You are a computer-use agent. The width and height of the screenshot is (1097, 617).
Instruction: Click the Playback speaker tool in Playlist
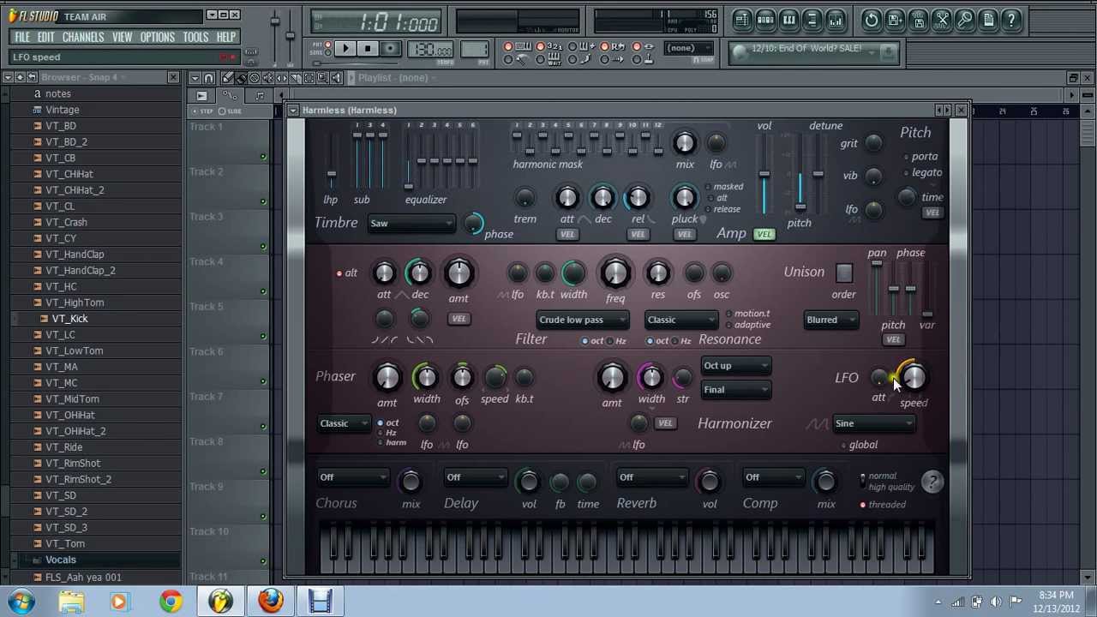tap(336, 78)
